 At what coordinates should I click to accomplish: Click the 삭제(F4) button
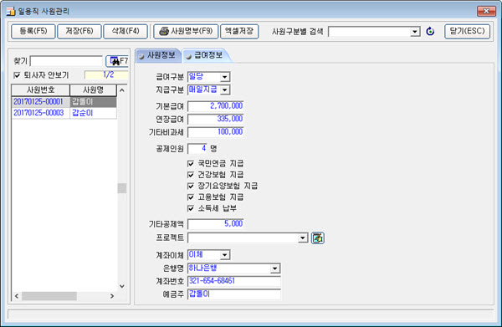point(125,31)
